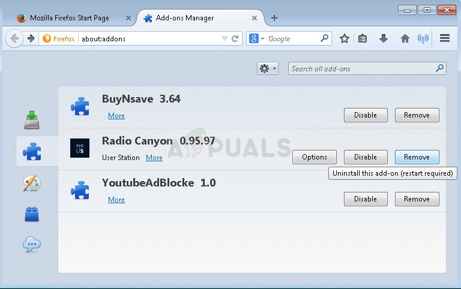Open a new tab with plus button
This screenshot has width=461, height=289.
tap(274, 18)
